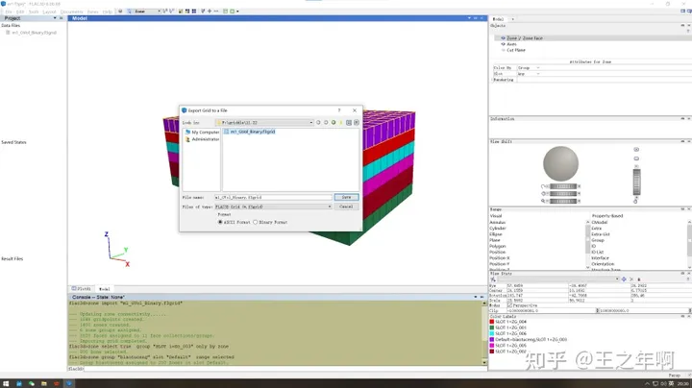Image resolution: width=692 pixels, height=388 pixels.
Task: Click Save in Export Grid dialog
Action: [346, 197]
